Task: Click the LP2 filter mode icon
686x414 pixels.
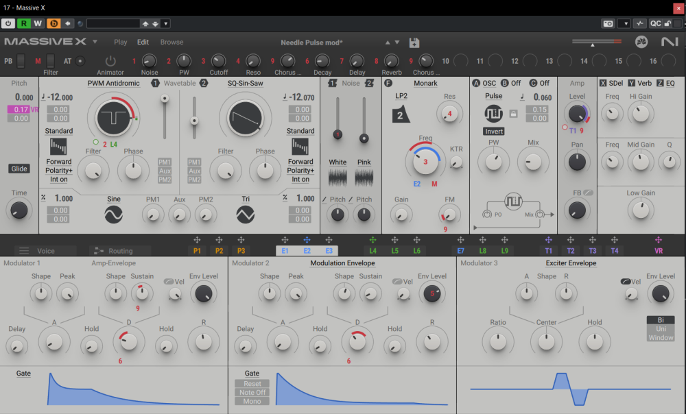Action: 401,114
